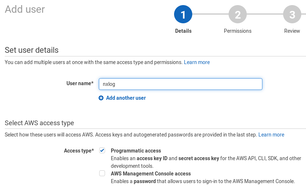Viewport: 306px width, 194px height.
Task: Click the 'Programmatic access' option label
Action: pyautogui.click(x=136, y=151)
